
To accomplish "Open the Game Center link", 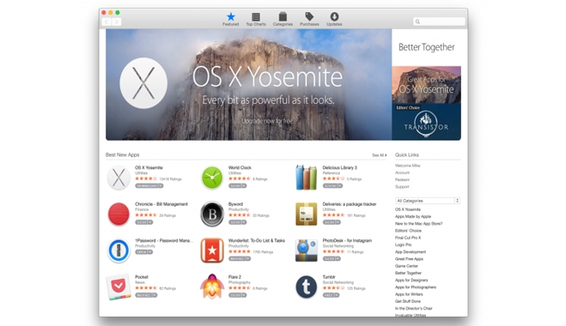I will pyautogui.click(x=406, y=266).
